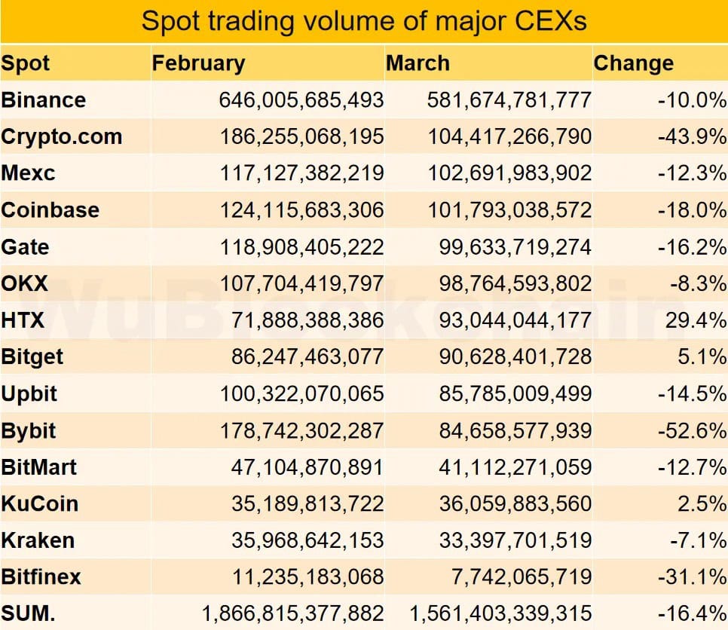Select HTX's 29.4% change value
This screenshot has height=630, width=728.
pyautogui.click(x=696, y=320)
